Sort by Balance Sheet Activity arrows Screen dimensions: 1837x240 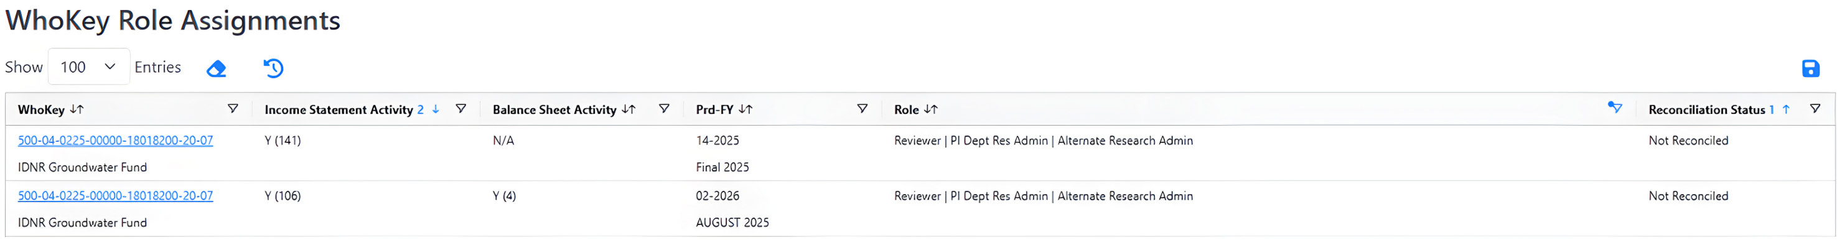(x=629, y=109)
